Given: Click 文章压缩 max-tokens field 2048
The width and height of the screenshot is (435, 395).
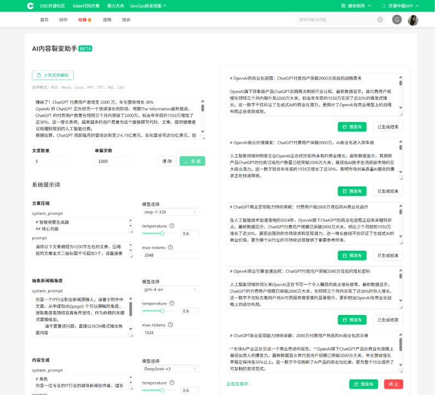Looking at the screenshot, I should 170,255.
